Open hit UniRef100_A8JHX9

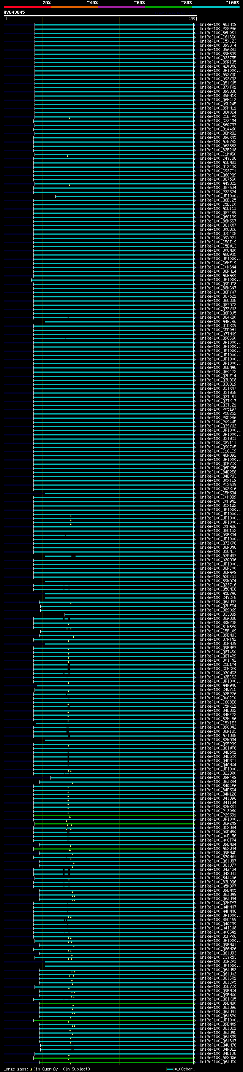click(218, 25)
